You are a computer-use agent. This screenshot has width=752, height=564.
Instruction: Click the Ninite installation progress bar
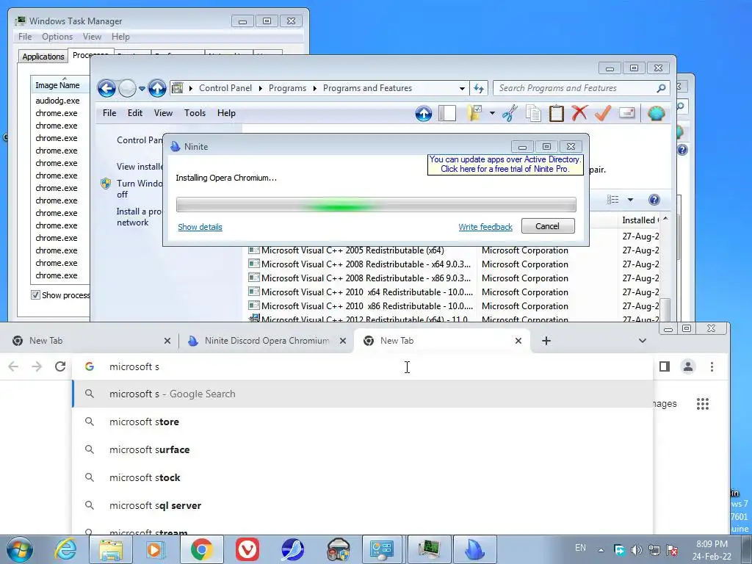[376, 205]
